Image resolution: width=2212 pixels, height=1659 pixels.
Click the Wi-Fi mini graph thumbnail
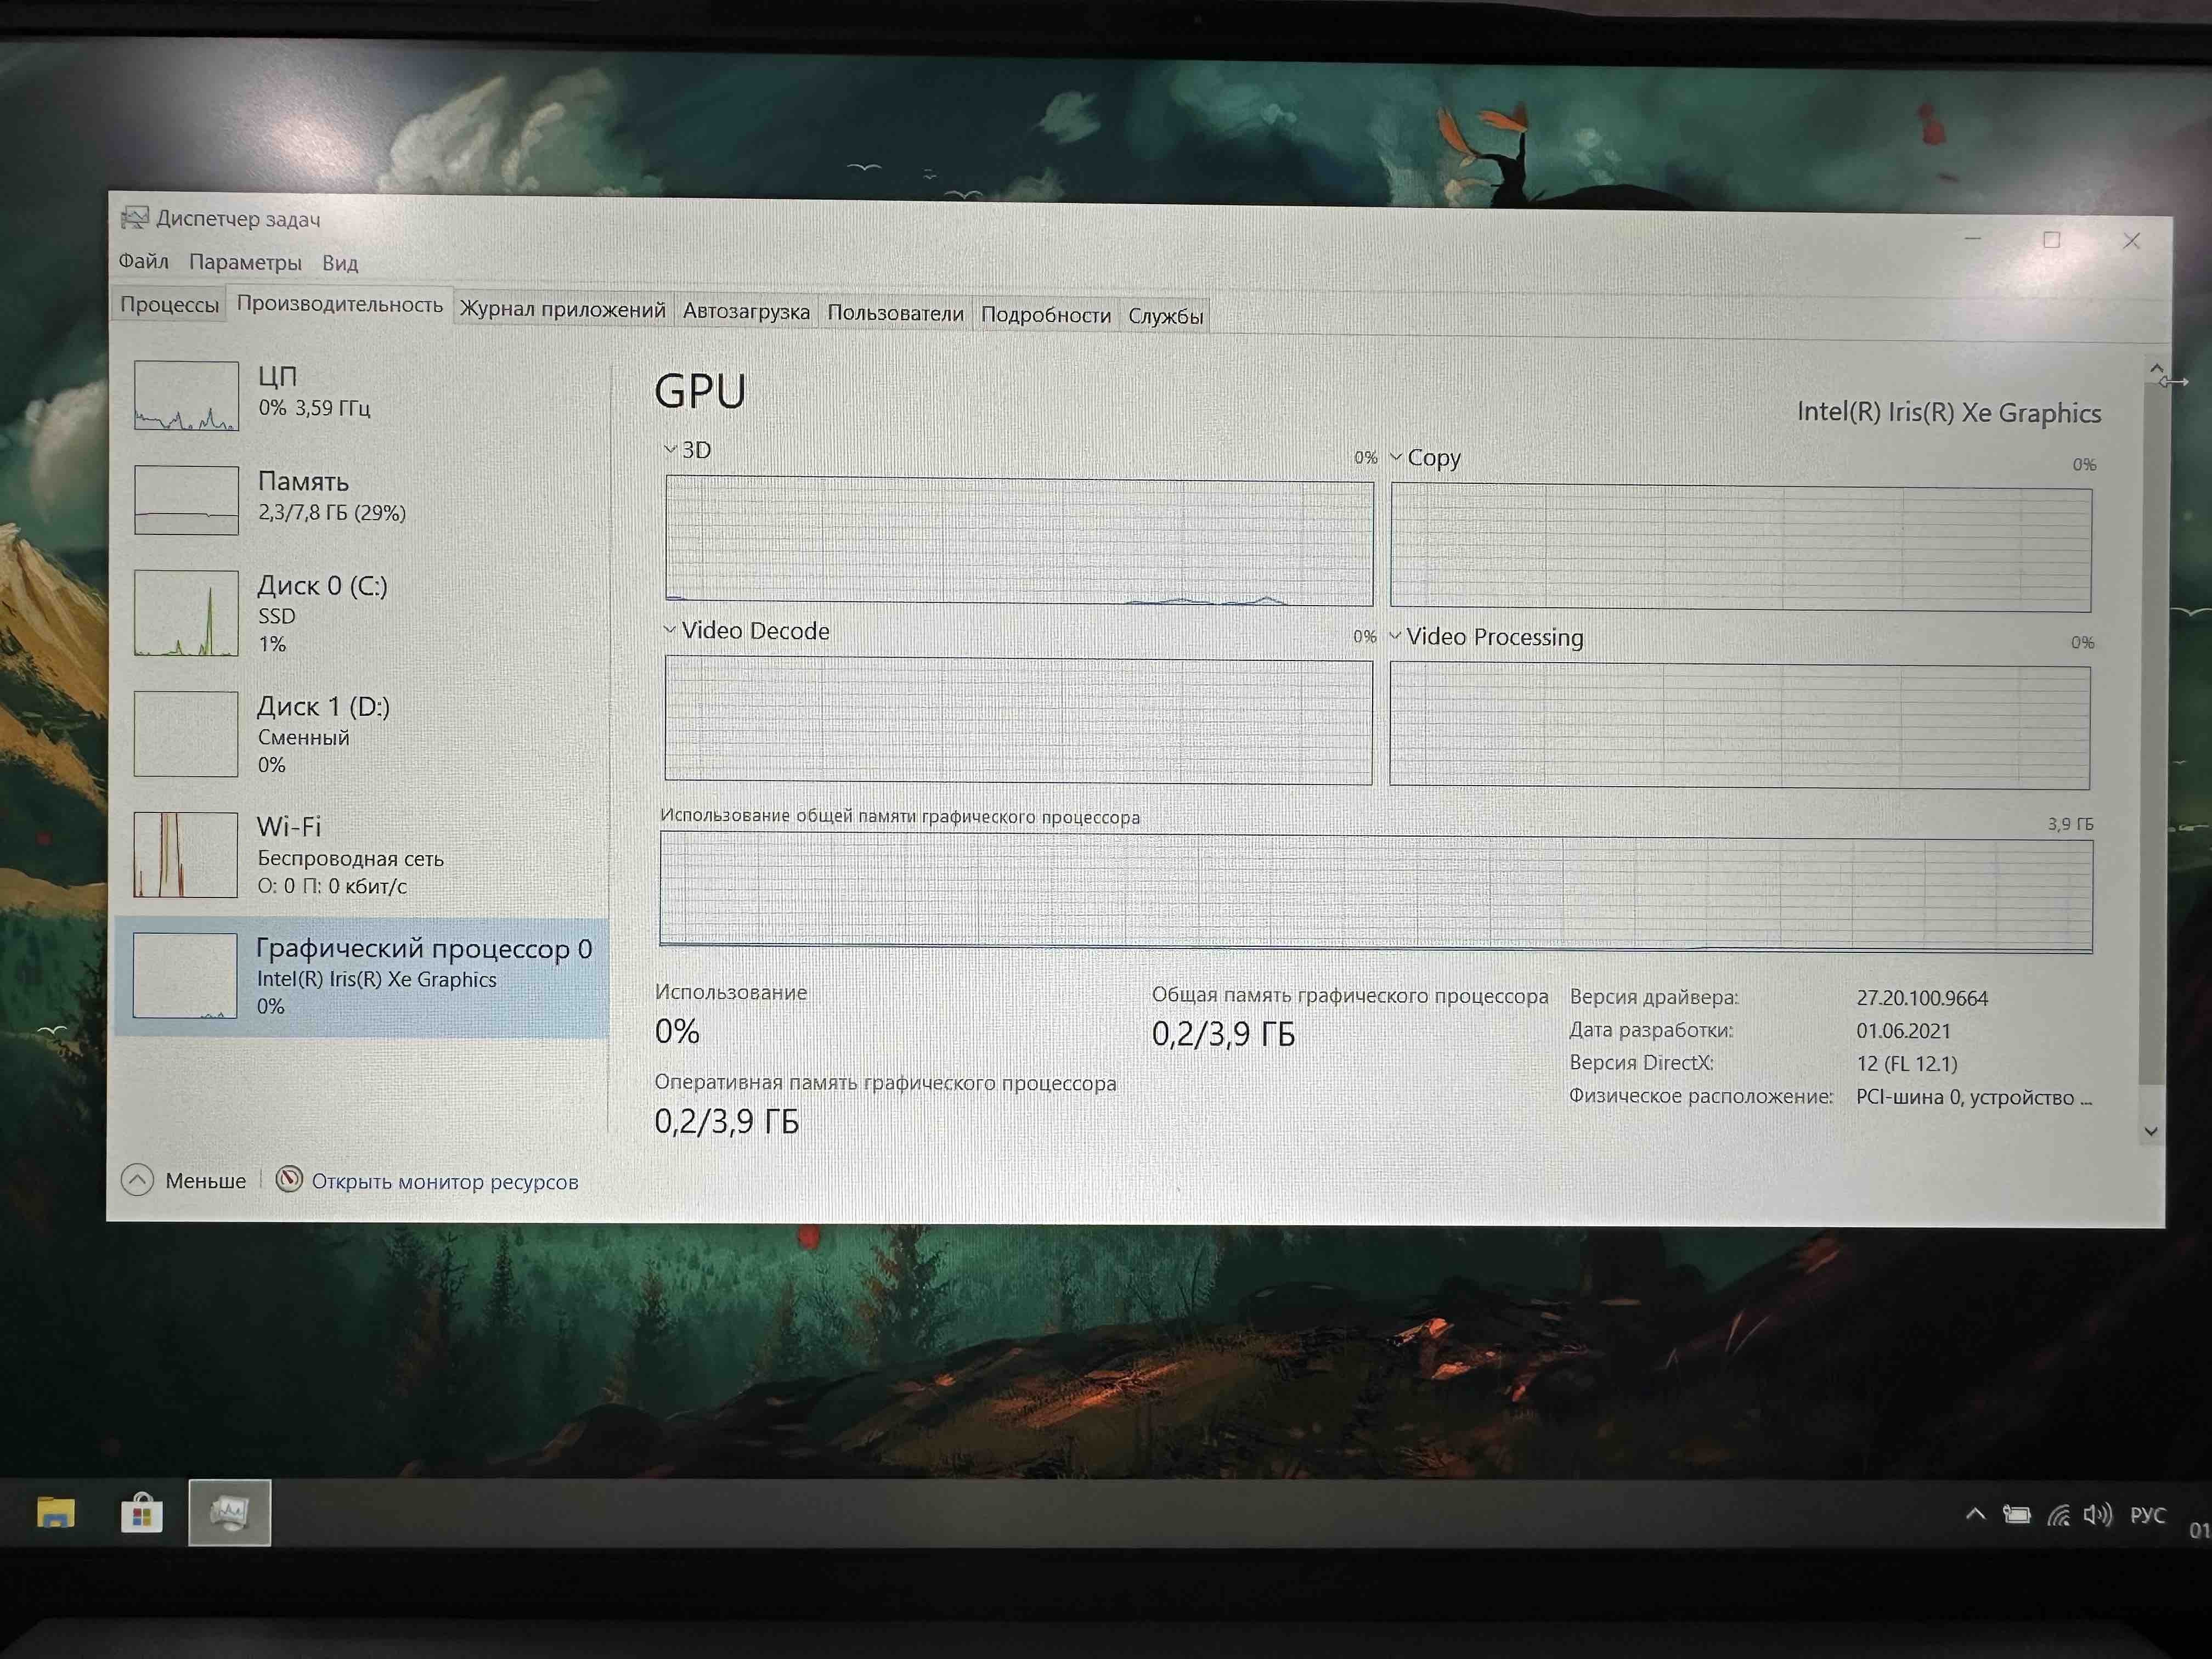pos(185,854)
